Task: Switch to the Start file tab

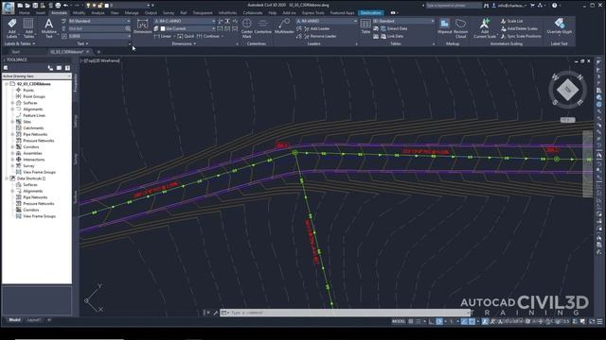Action: 16,52
